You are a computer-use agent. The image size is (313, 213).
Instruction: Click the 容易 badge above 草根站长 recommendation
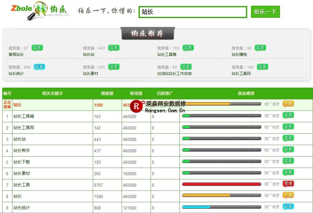[37, 48]
